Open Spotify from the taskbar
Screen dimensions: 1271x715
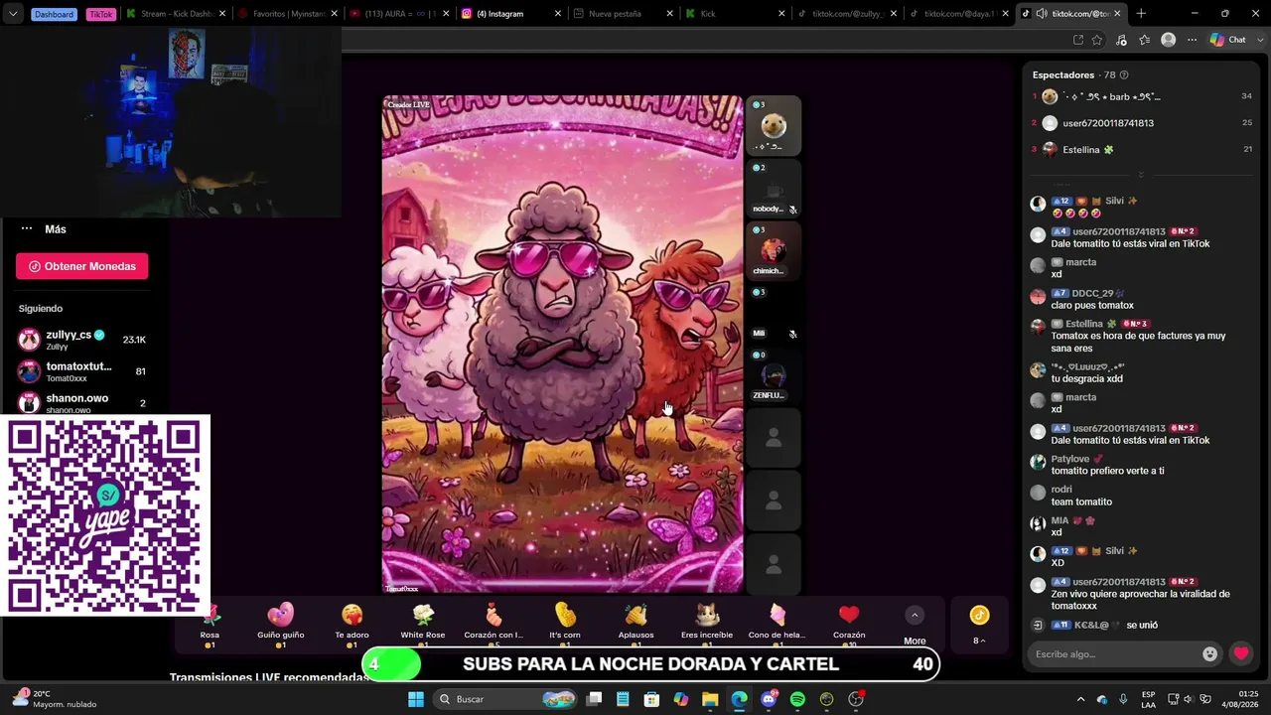click(x=797, y=699)
